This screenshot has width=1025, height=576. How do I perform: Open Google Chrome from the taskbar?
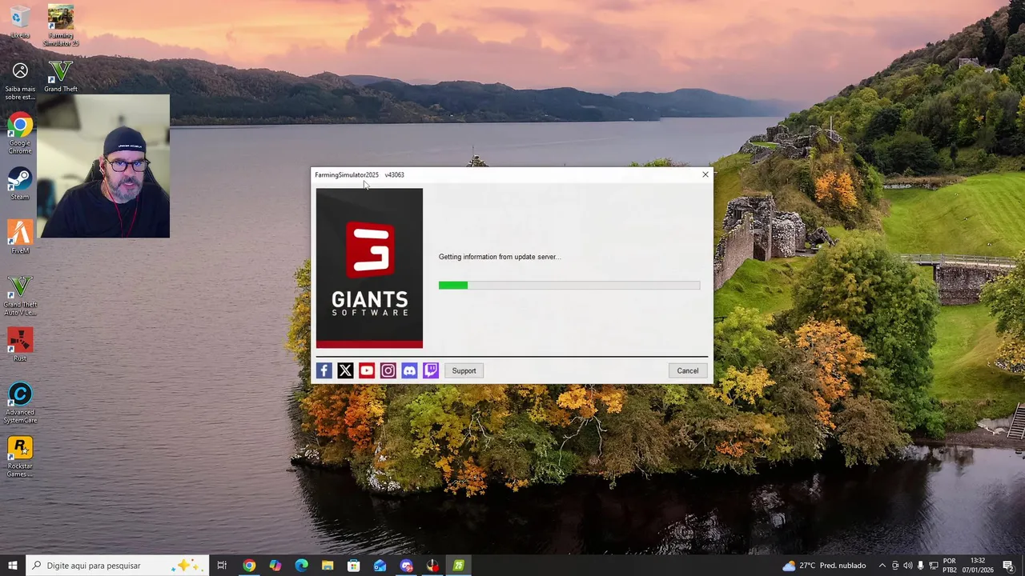pyautogui.click(x=249, y=566)
